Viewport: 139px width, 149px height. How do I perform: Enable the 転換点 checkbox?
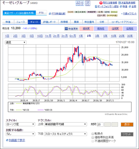93,134
